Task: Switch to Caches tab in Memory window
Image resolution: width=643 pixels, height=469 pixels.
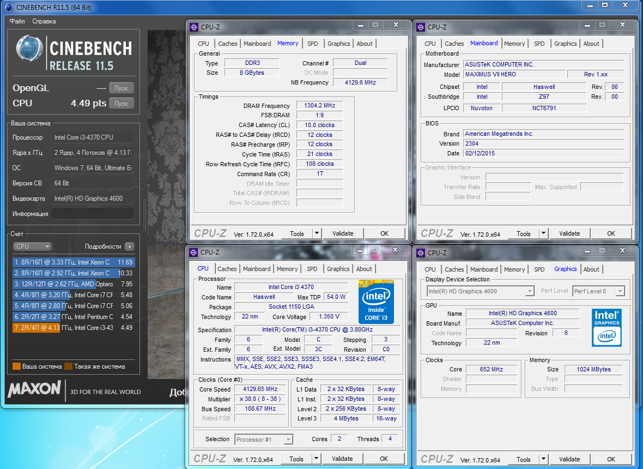Action: coord(228,44)
